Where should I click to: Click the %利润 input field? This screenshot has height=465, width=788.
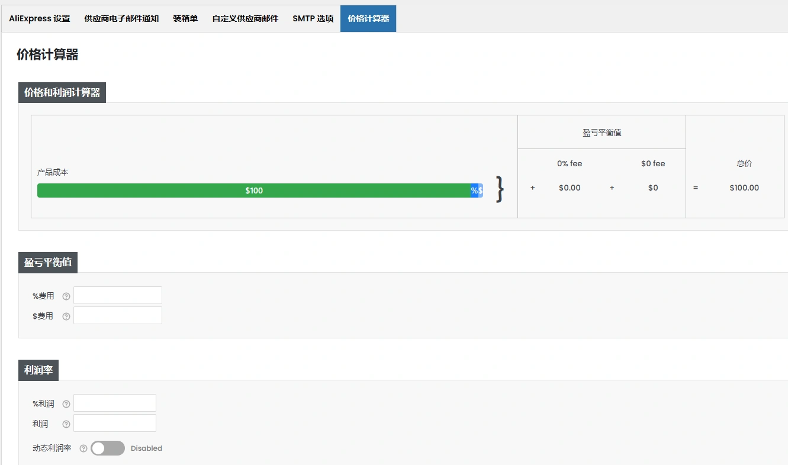tap(114, 402)
